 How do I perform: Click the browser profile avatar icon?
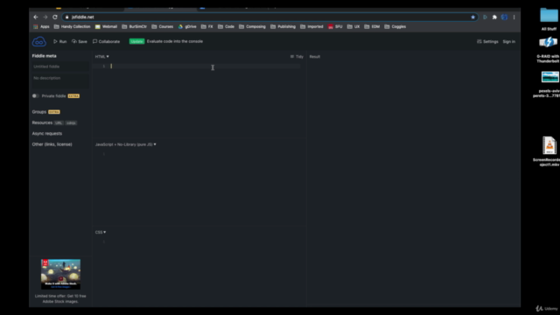click(504, 17)
